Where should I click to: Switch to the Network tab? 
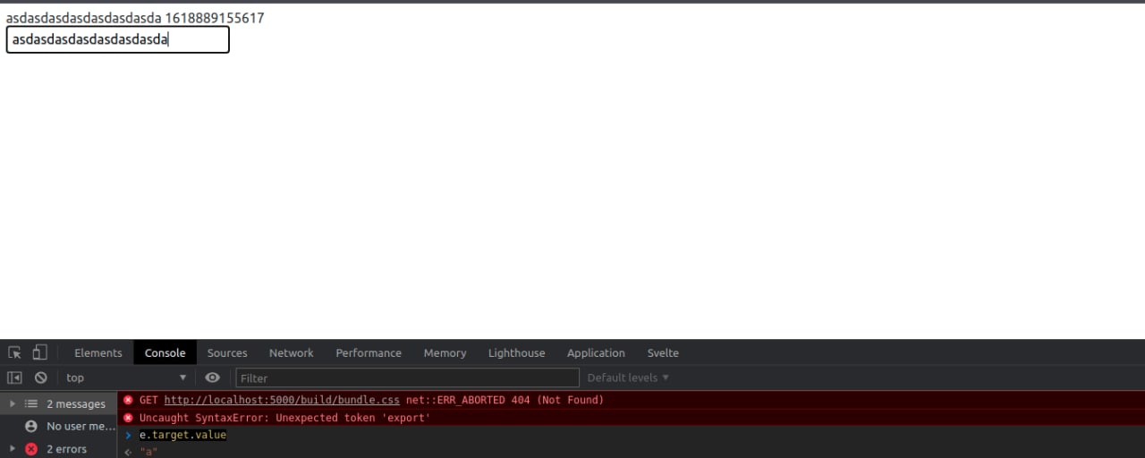292,352
